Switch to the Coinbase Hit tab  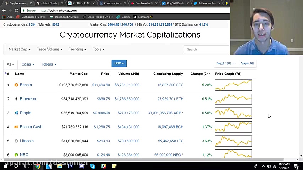click(x=144, y=3)
